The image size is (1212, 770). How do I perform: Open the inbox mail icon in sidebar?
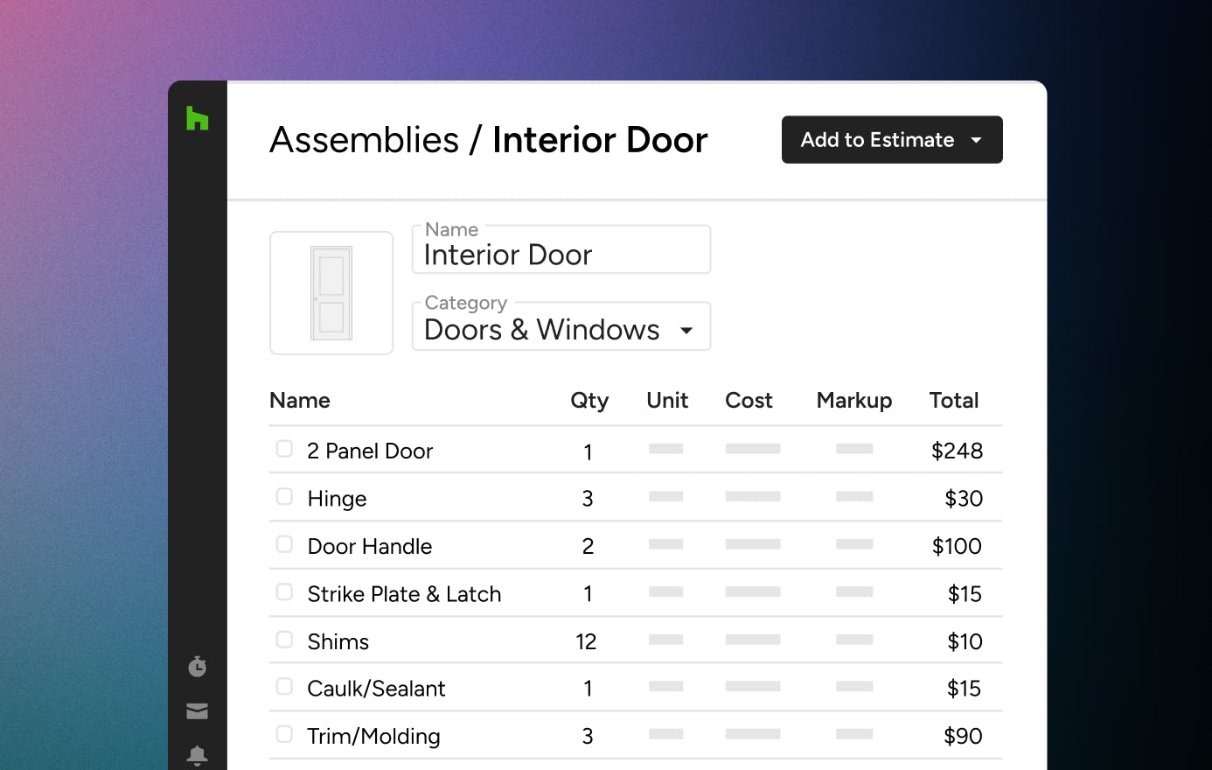(x=198, y=711)
